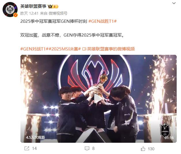
Task: Click the crown membership level badge
Action: (53, 6)
